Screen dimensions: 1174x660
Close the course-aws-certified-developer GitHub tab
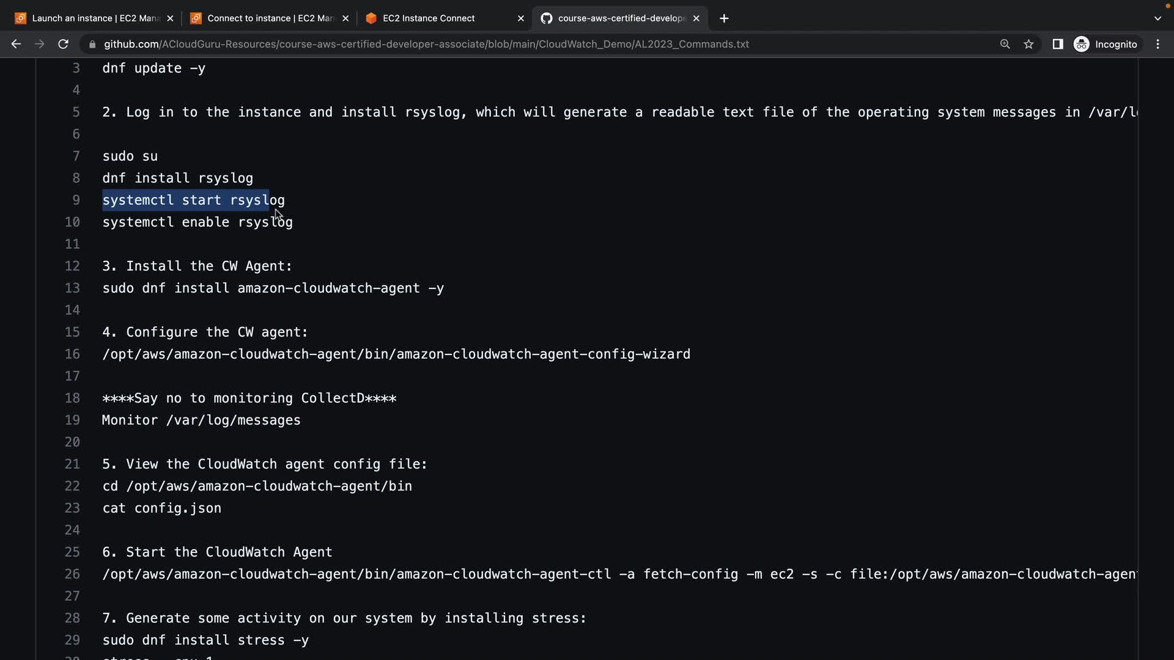coord(696,18)
